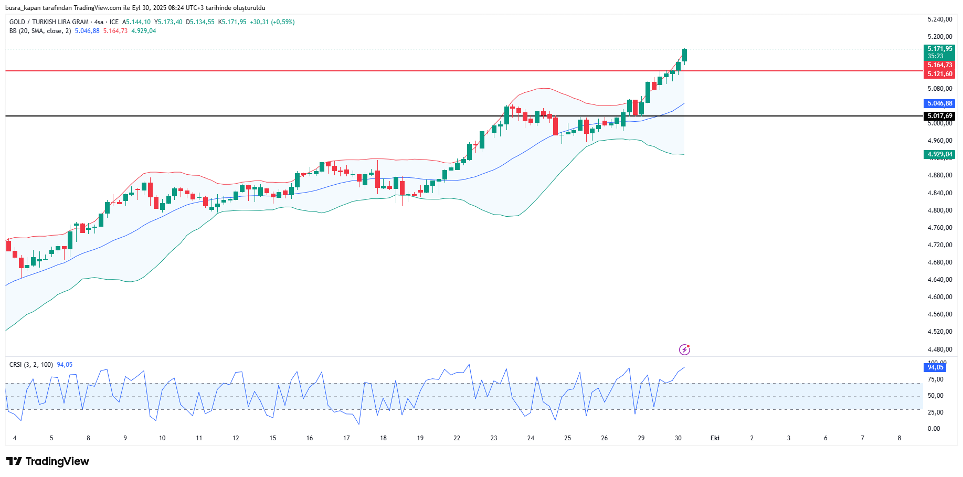Select the CRSI (3, 2, 100) indicator legend

click(x=31, y=365)
